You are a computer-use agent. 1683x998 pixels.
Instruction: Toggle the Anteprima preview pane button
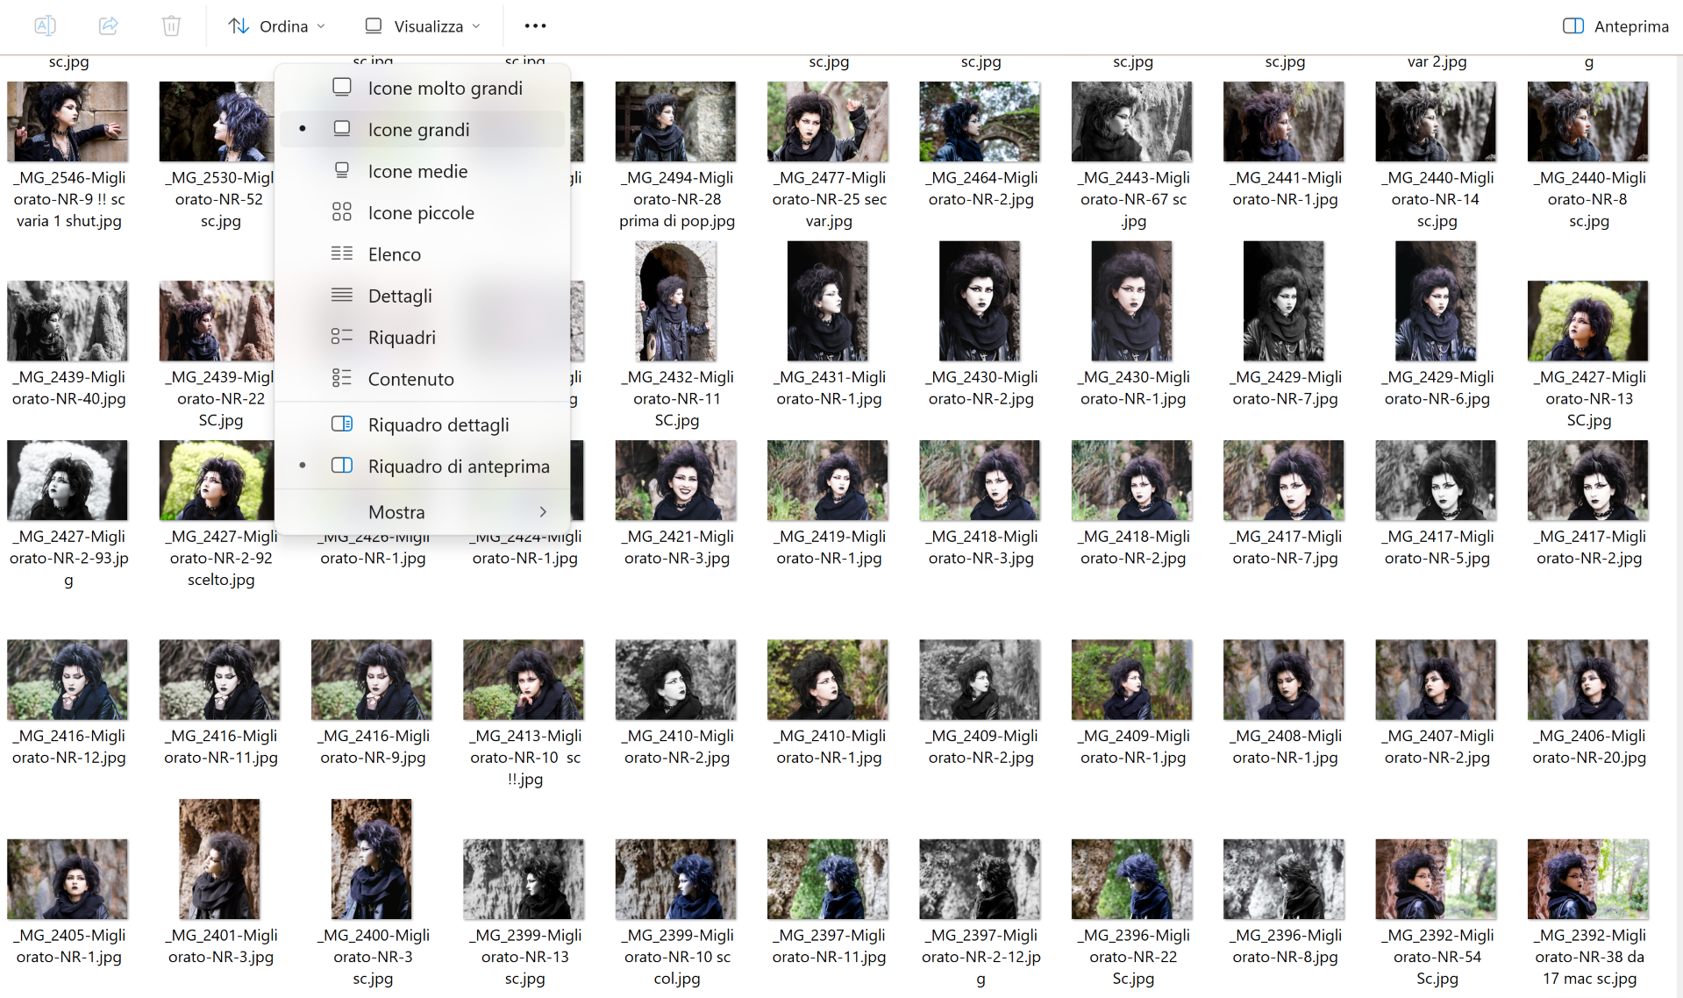pos(1615,26)
